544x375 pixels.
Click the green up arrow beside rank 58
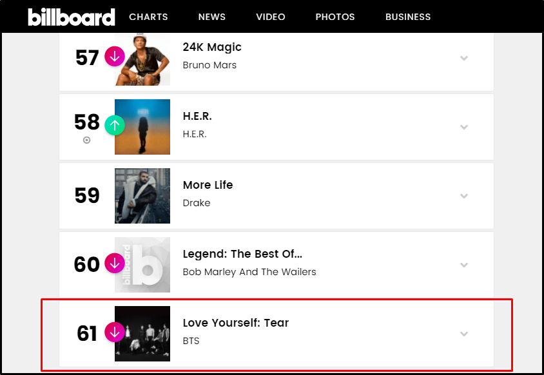[x=114, y=125]
